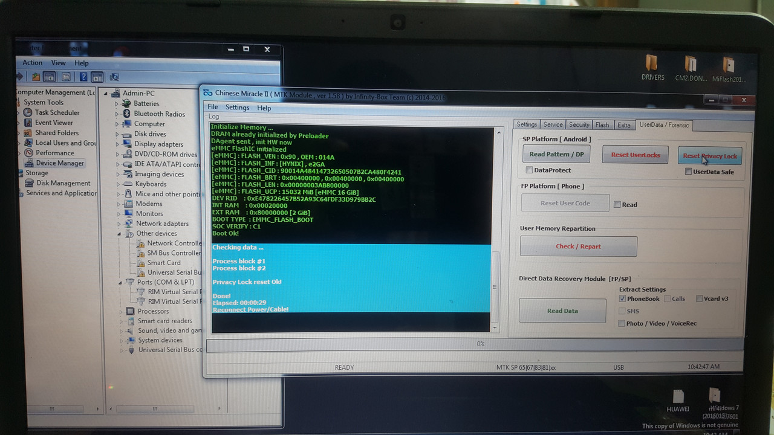Image resolution: width=774 pixels, height=435 pixels.
Task: Click the Imaging devices camera icon
Action: [x=127, y=174]
